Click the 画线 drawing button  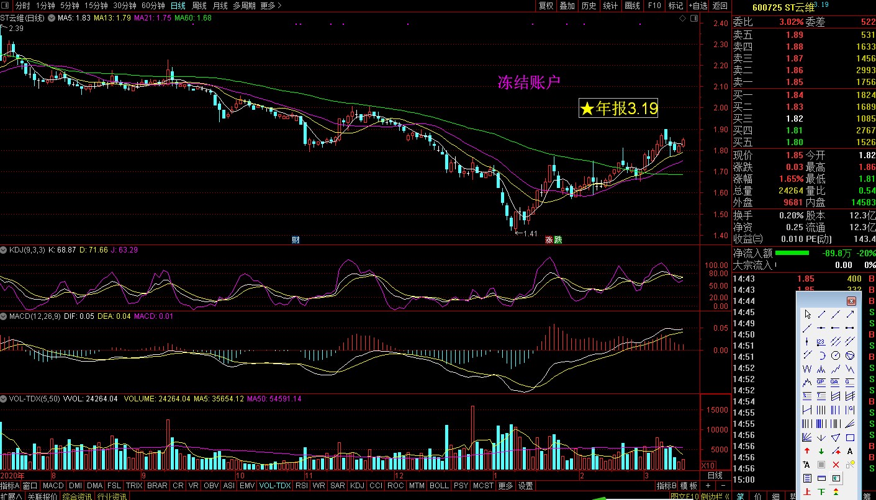point(632,6)
